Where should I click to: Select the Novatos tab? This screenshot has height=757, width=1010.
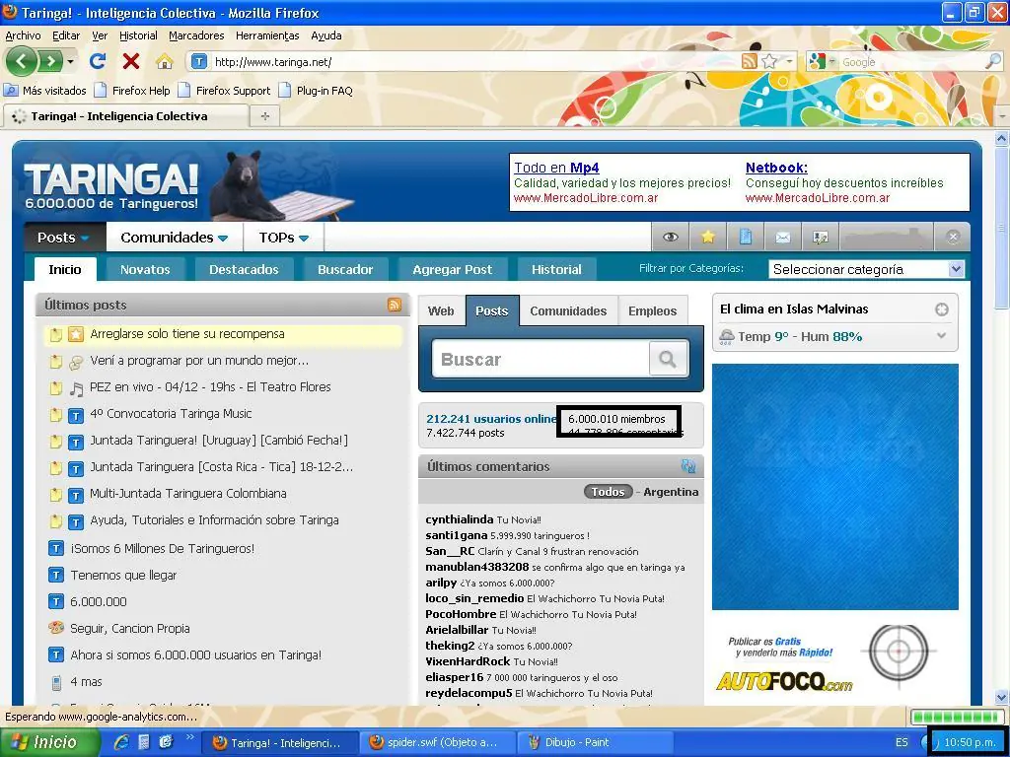(145, 269)
